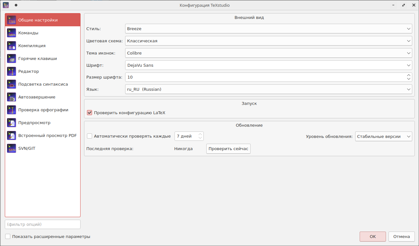
Task: Click the TXS icon for Общие настройки
Action: click(12, 20)
